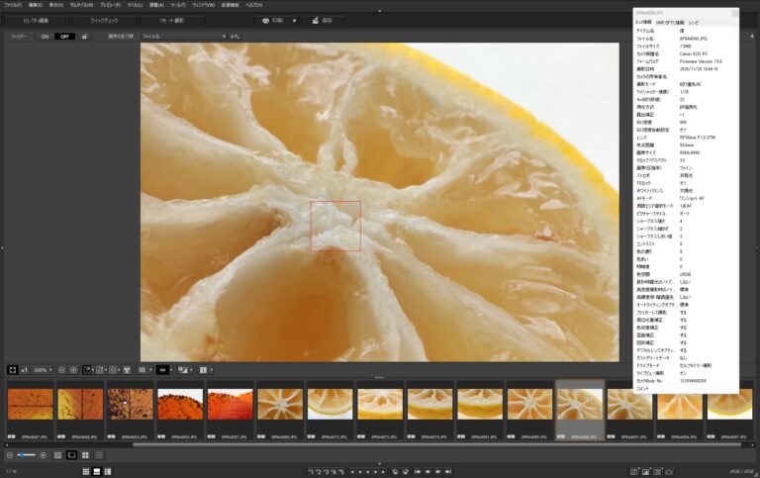Click the クイックチェック button
Image resolution: width=760 pixels, height=478 pixels.
pos(104,20)
